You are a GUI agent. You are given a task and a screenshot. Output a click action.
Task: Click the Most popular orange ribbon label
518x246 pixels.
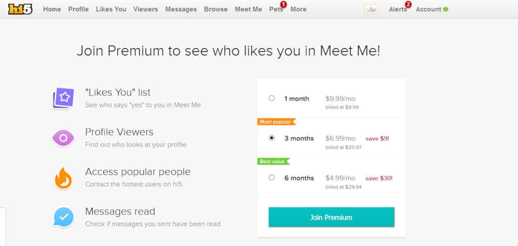click(x=276, y=122)
